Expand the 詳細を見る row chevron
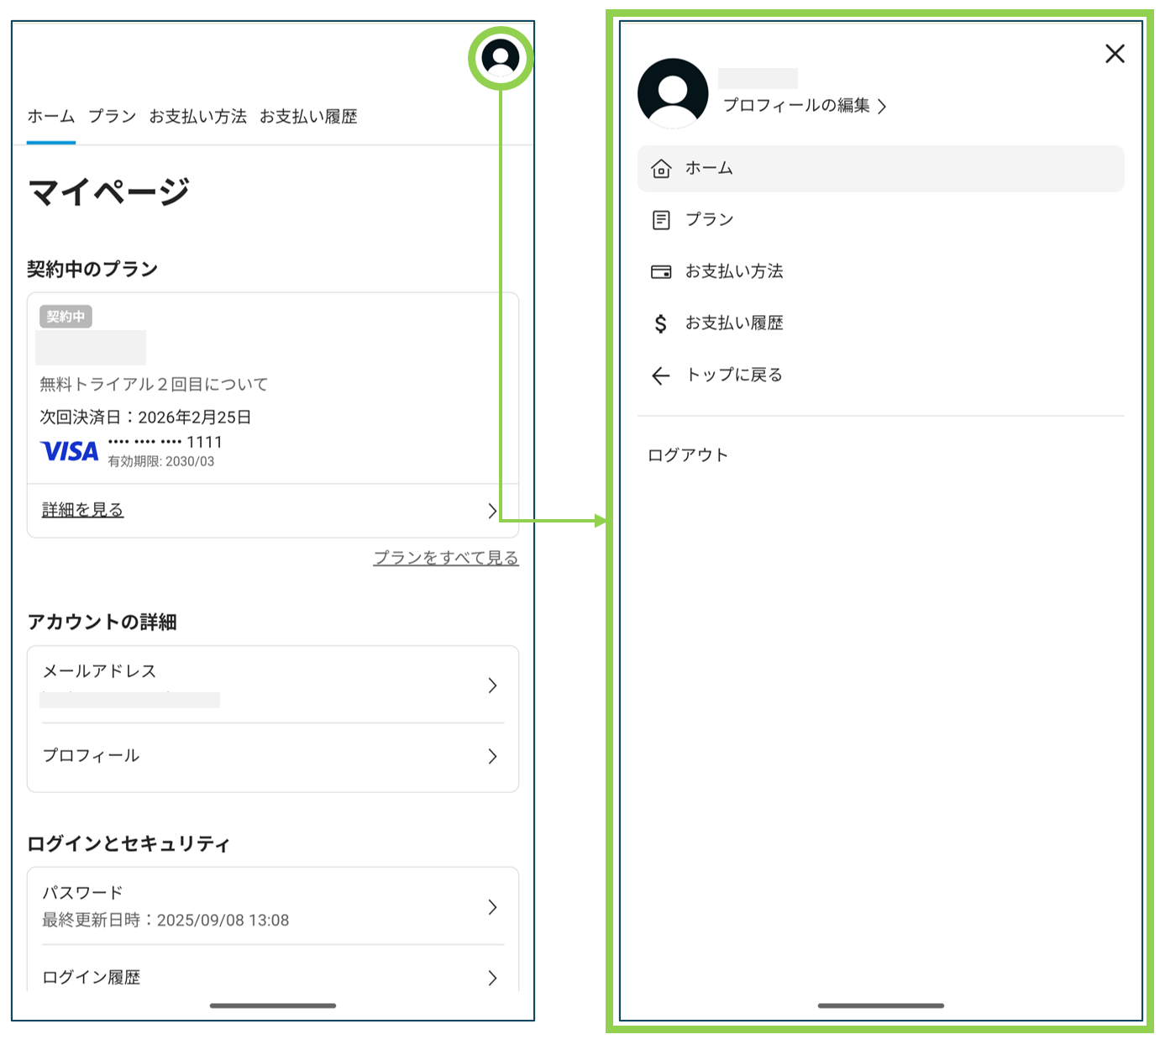The image size is (1165, 1050). point(492,511)
